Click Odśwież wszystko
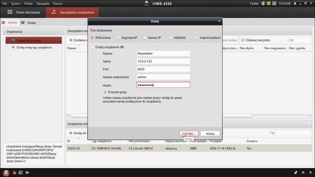This screenshot has width=315, height=177. pos(255,40)
